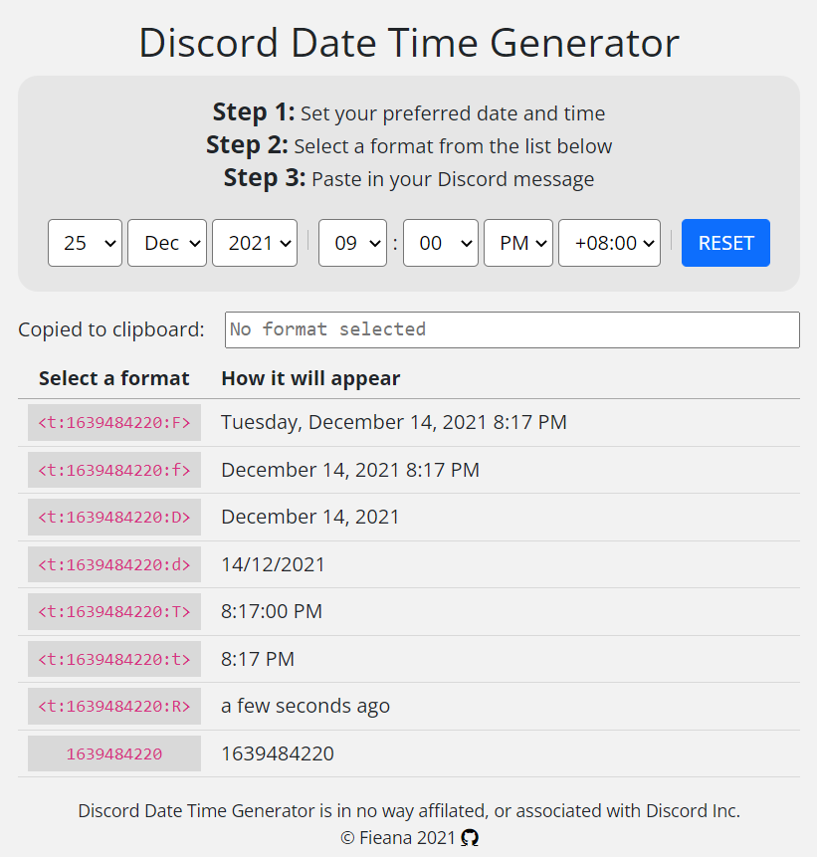Select the date-only format <t:1639484220:D>
The height and width of the screenshot is (857, 817).
[113, 517]
